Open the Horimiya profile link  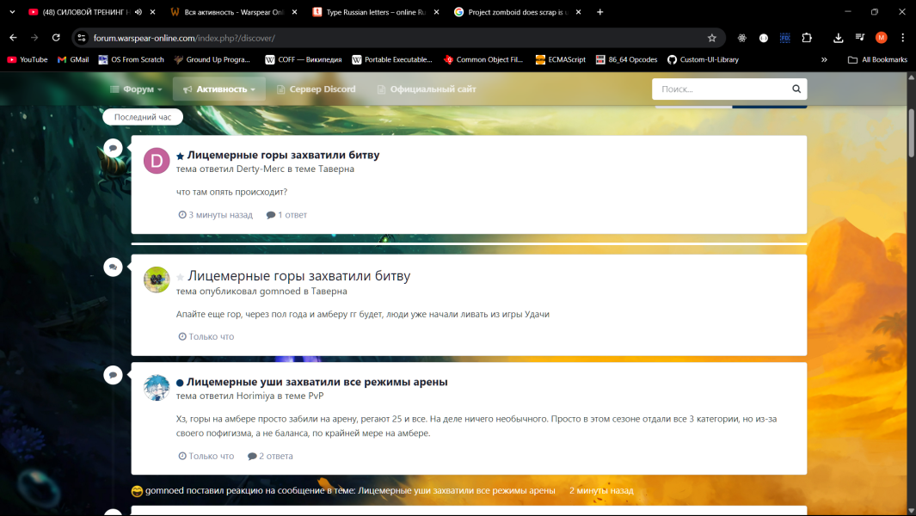pyautogui.click(x=255, y=396)
